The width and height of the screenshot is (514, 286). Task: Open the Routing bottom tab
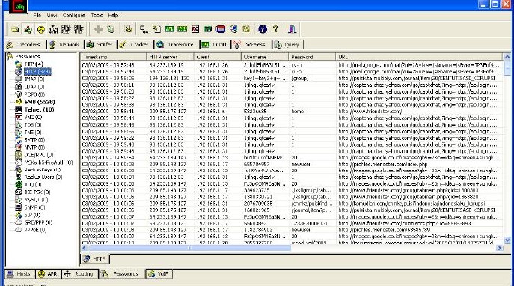(x=79, y=274)
